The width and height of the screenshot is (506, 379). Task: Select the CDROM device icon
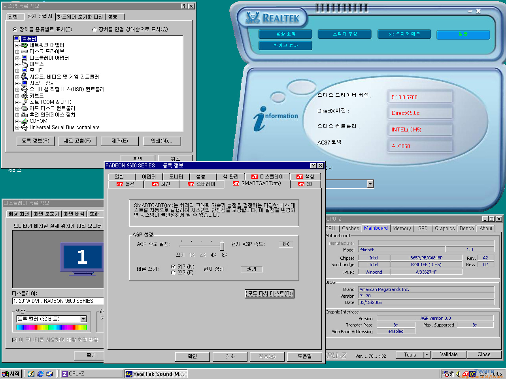(x=25, y=121)
